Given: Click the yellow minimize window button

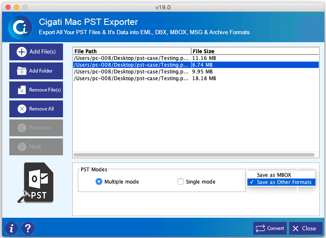Looking at the screenshot, I should pyautogui.click(x=16, y=7).
